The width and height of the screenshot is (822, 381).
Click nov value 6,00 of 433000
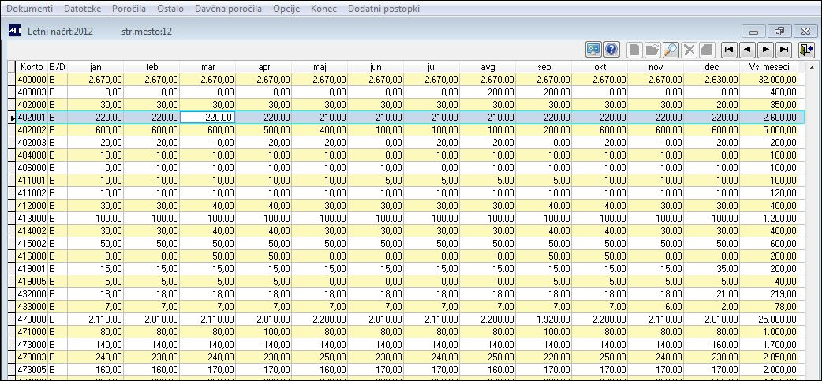point(656,306)
